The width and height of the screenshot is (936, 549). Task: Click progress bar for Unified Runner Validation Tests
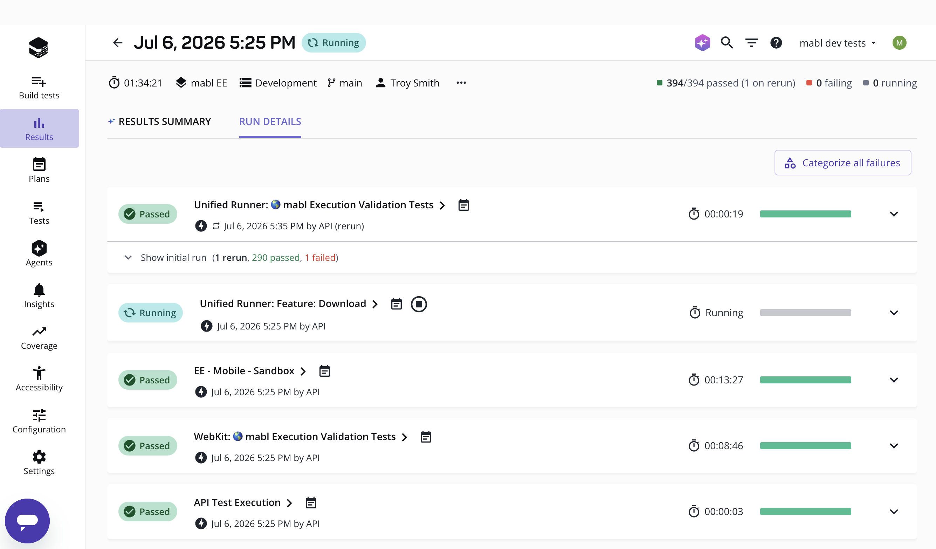coord(805,214)
